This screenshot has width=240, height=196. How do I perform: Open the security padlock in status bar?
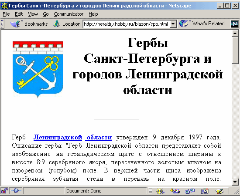tap(5, 191)
